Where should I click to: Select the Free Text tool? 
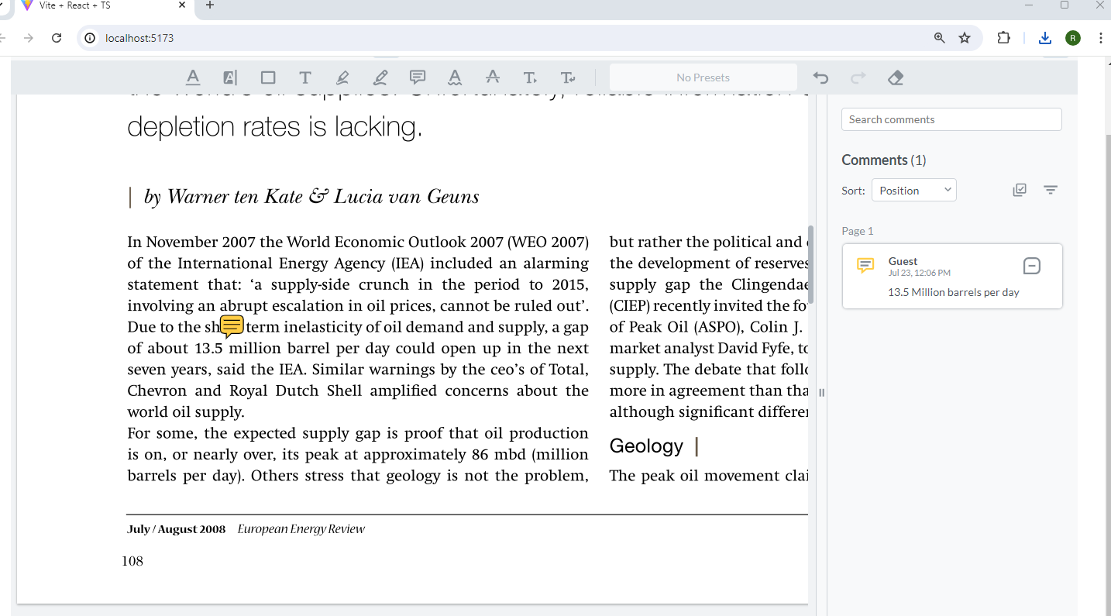[x=305, y=77]
